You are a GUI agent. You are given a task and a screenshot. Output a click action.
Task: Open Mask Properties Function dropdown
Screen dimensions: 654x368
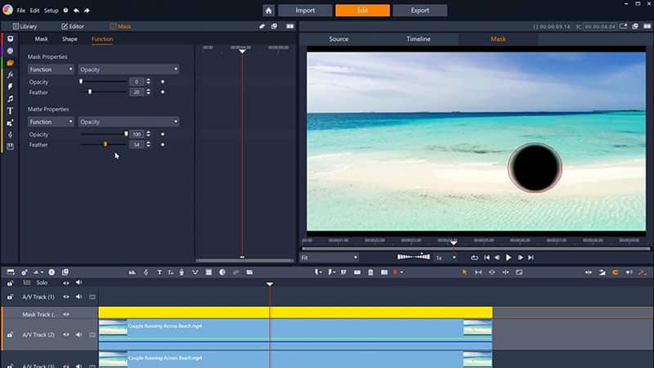point(51,70)
